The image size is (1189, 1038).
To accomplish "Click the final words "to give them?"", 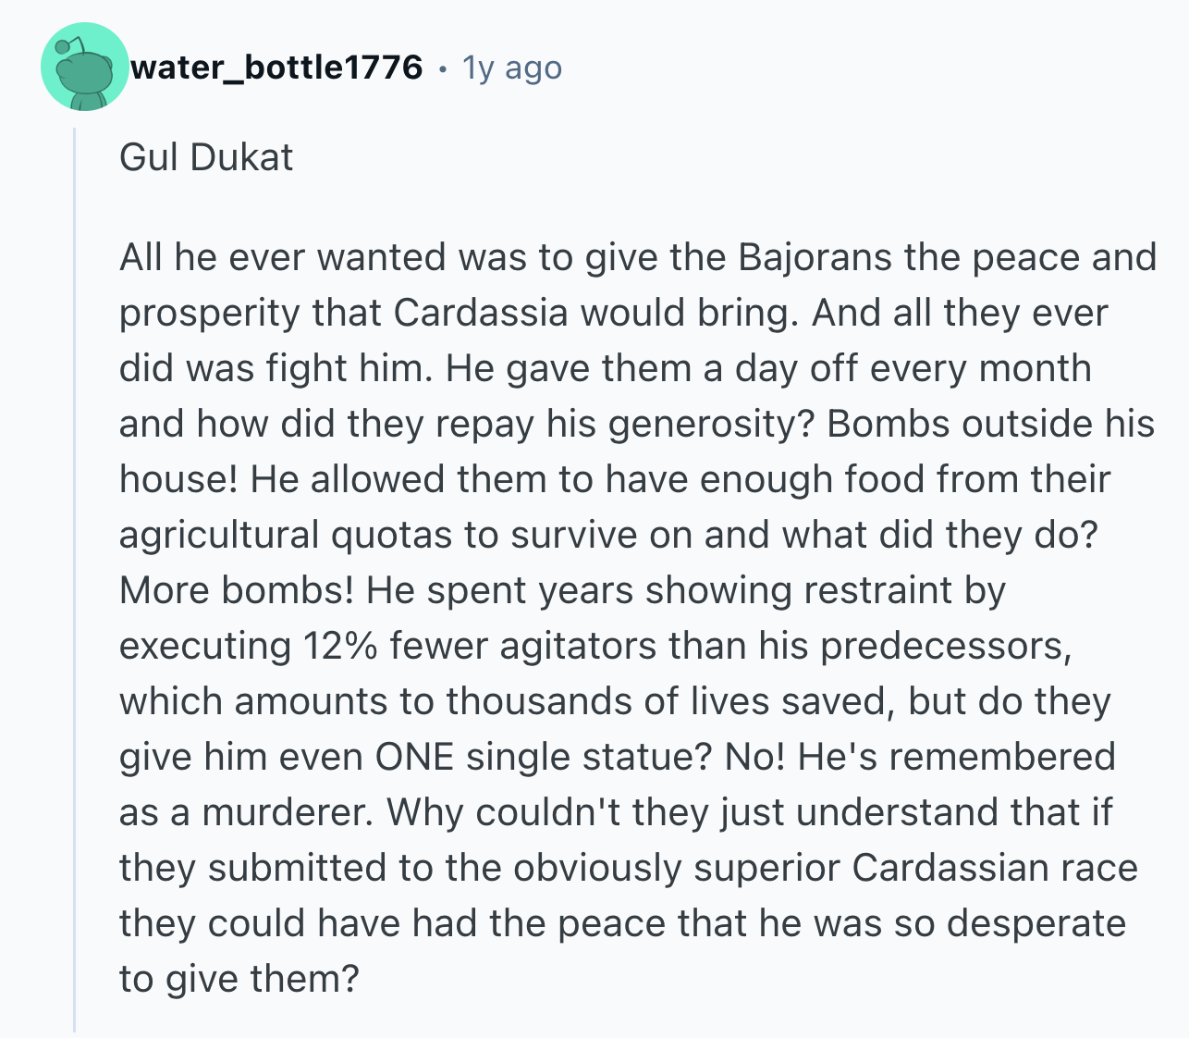I will tap(239, 979).
